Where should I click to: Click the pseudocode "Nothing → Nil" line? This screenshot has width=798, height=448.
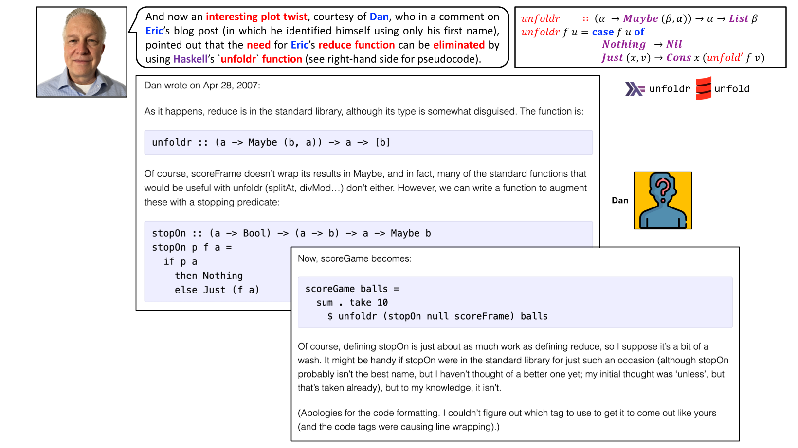[x=642, y=44]
